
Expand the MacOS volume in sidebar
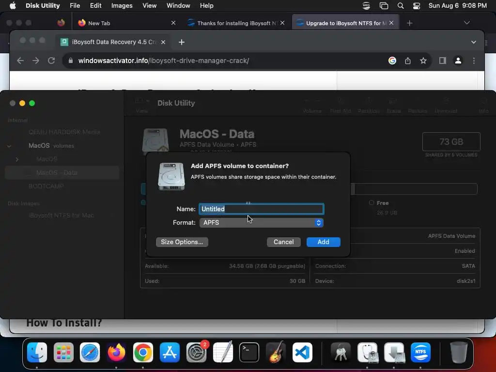17,159
